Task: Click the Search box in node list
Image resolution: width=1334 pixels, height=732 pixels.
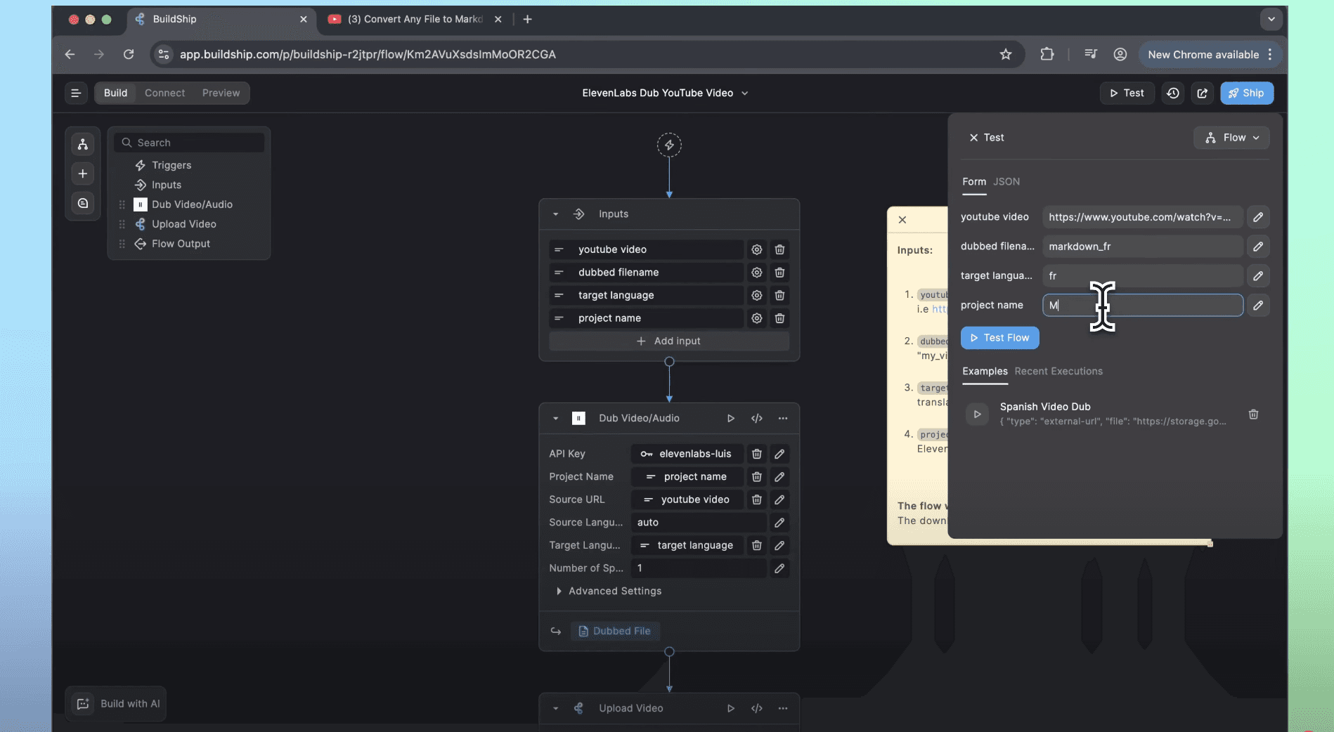Action: 189,143
